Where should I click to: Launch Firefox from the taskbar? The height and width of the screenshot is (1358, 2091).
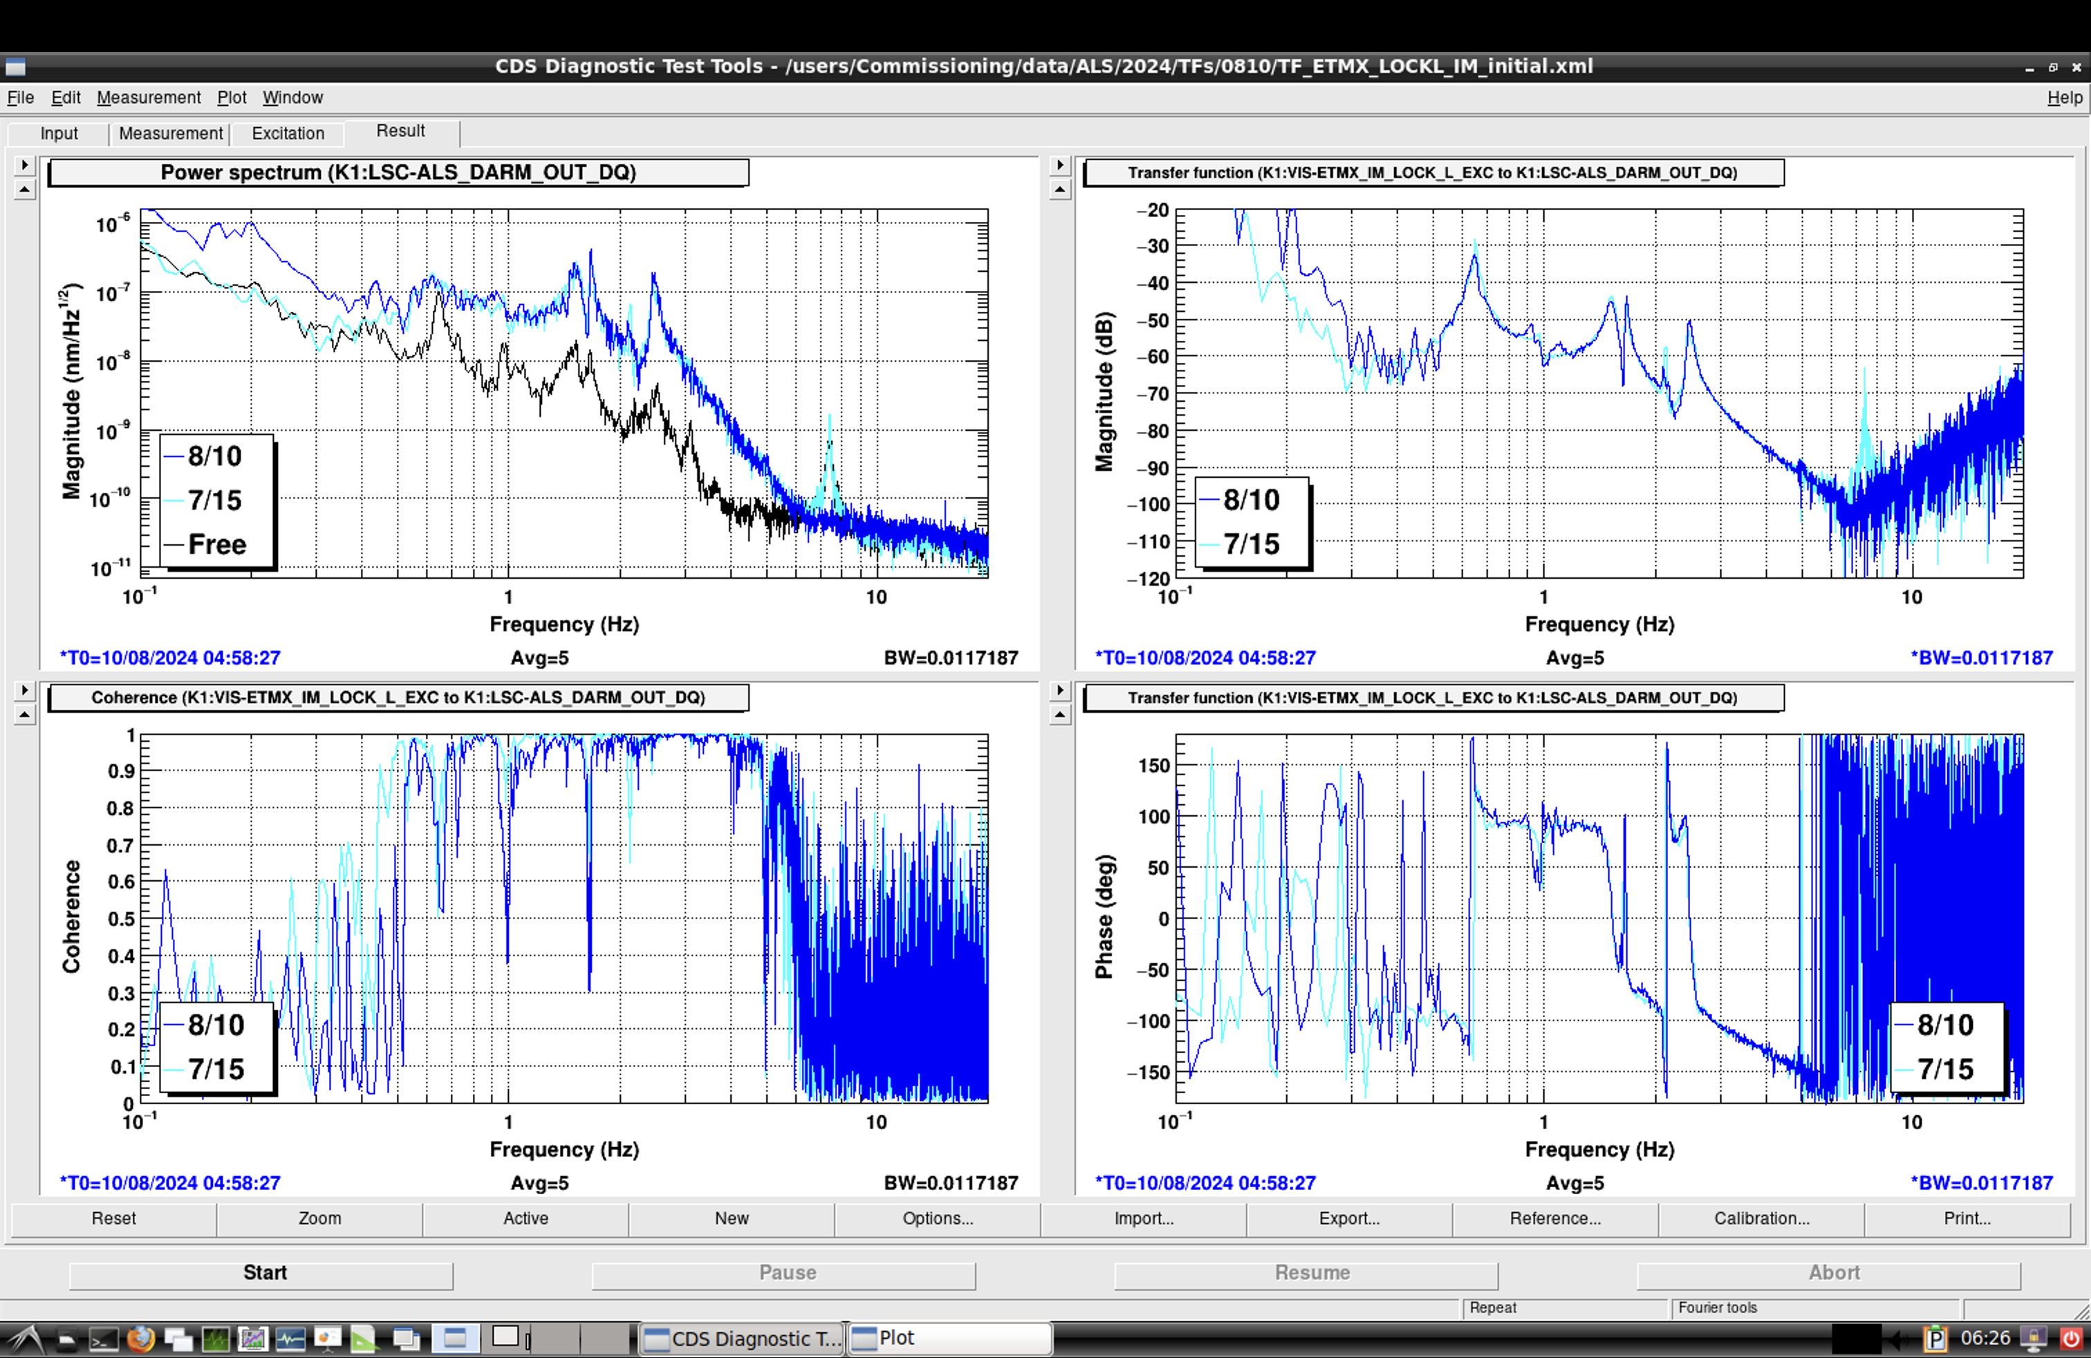pos(140,1339)
